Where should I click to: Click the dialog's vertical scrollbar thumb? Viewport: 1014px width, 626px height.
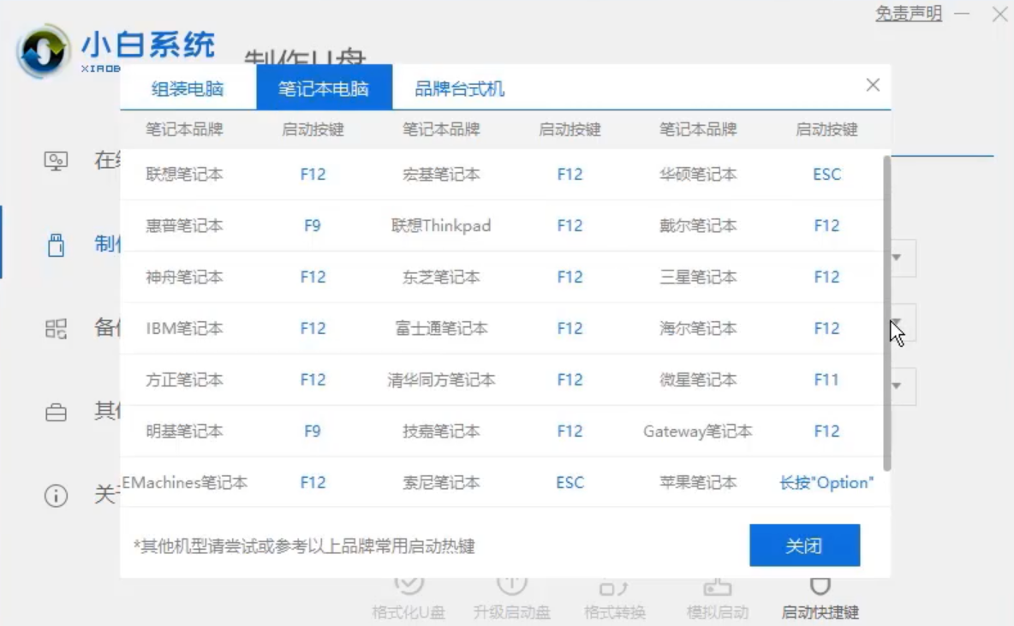(886, 313)
